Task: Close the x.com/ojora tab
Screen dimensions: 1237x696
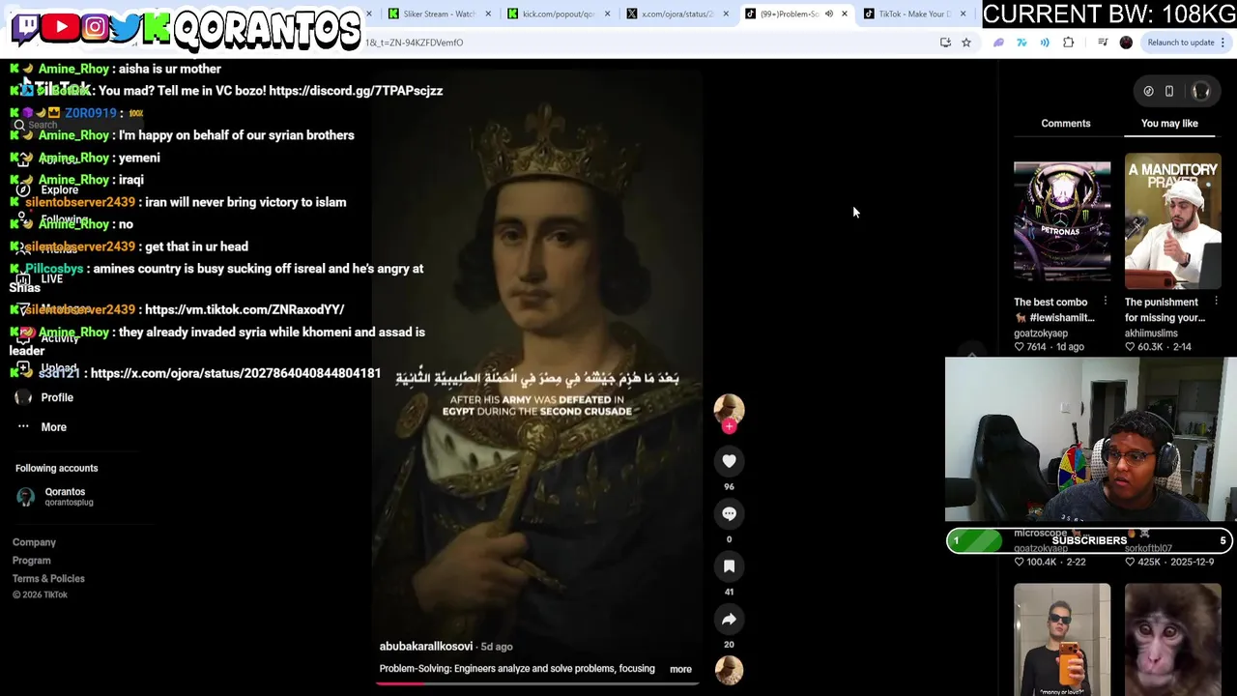Action: 726,14
